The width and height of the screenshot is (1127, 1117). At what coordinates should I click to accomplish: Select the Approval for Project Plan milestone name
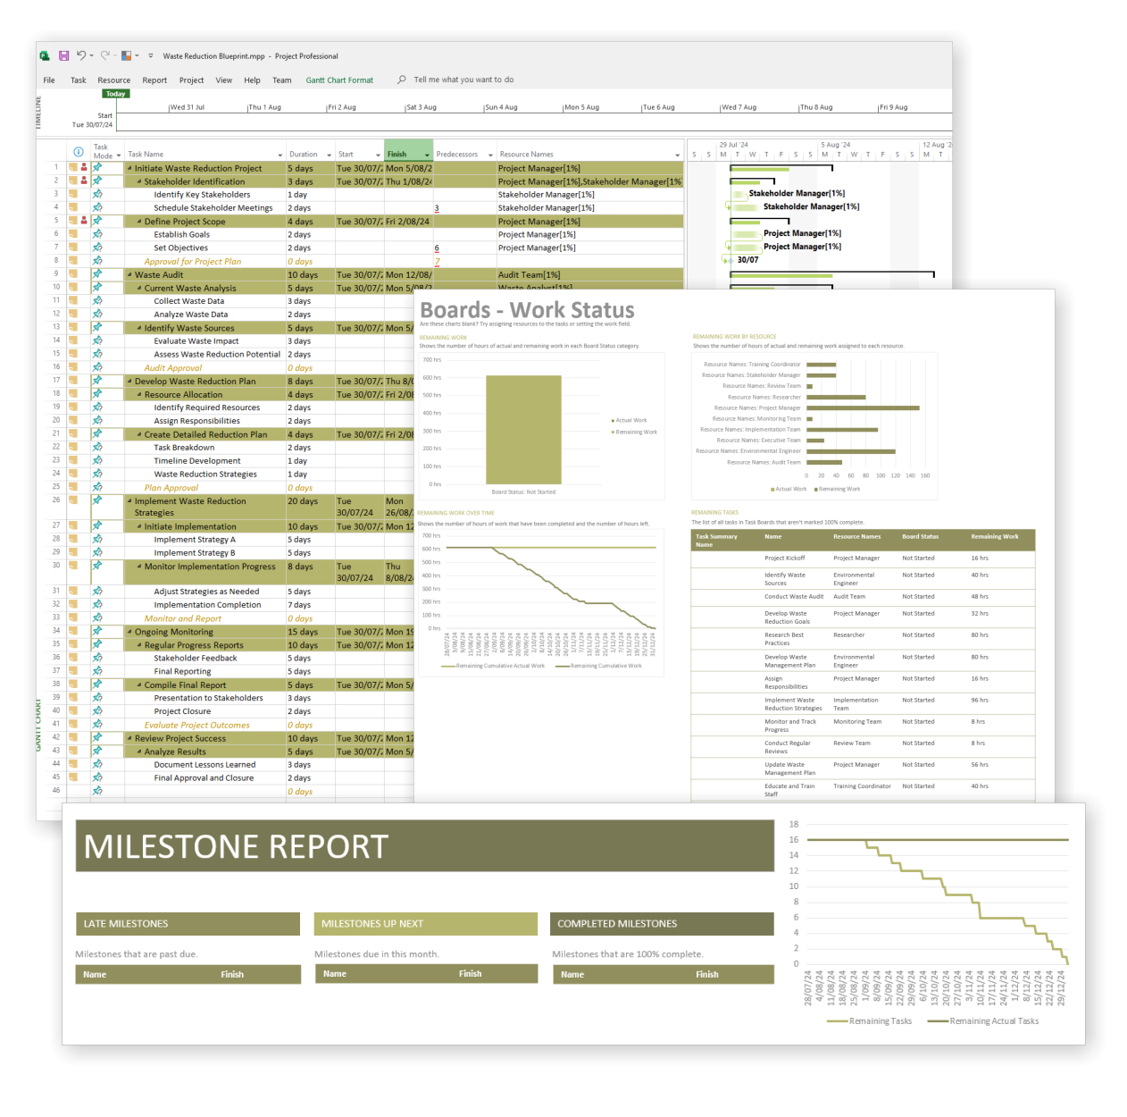tap(193, 262)
